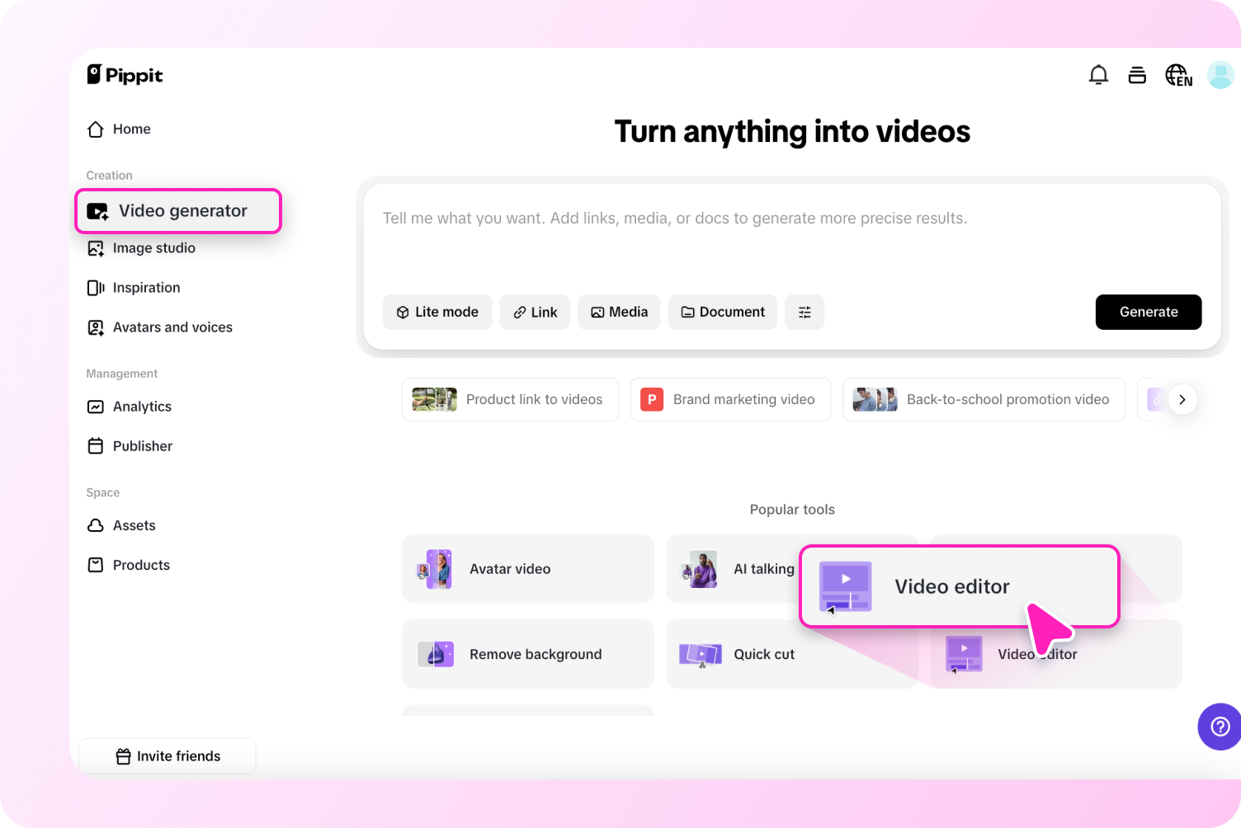1241x828 pixels.
Task: Switch to Image studio in the sidebar
Action: click(x=154, y=247)
